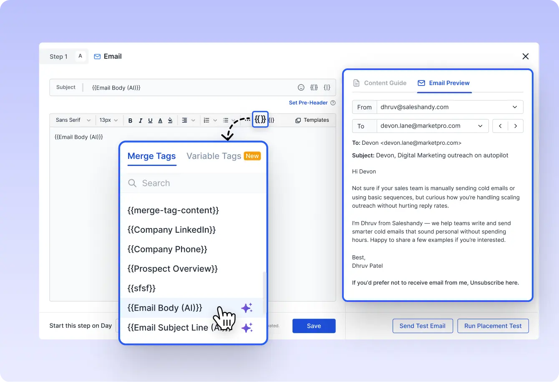Click Send Test Email button
The width and height of the screenshot is (559, 382).
tap(422, 326)
